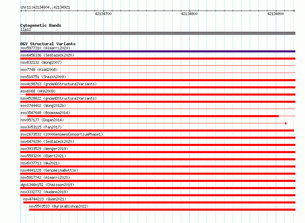
Task: Click nsv5503533 (ByrskaBishop2022) variant label
Action: click(x=59, y=206)
